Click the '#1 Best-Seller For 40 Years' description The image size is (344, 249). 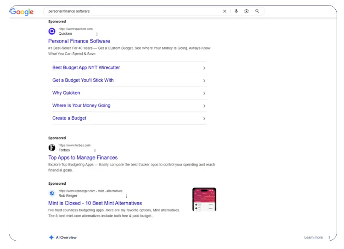(x=129, y=51)
